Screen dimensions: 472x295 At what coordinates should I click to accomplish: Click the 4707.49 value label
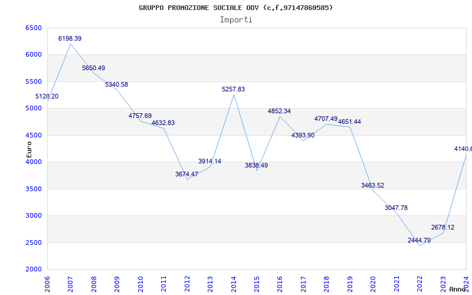point(326,119)
